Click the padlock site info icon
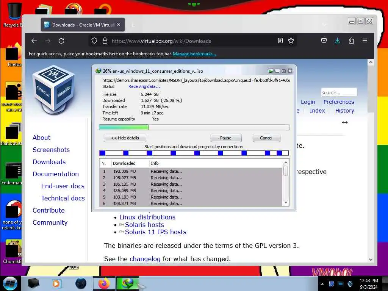 tap(105, 41)
